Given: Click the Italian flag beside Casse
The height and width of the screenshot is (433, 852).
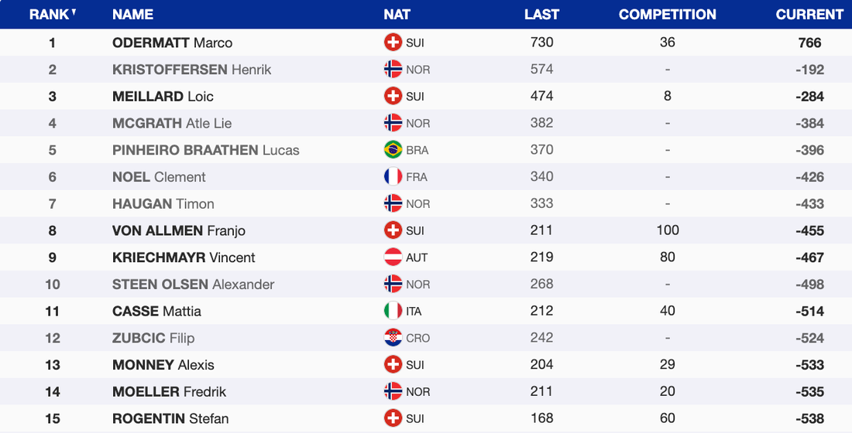Looking at the screenshot, I should click(393, 311).
